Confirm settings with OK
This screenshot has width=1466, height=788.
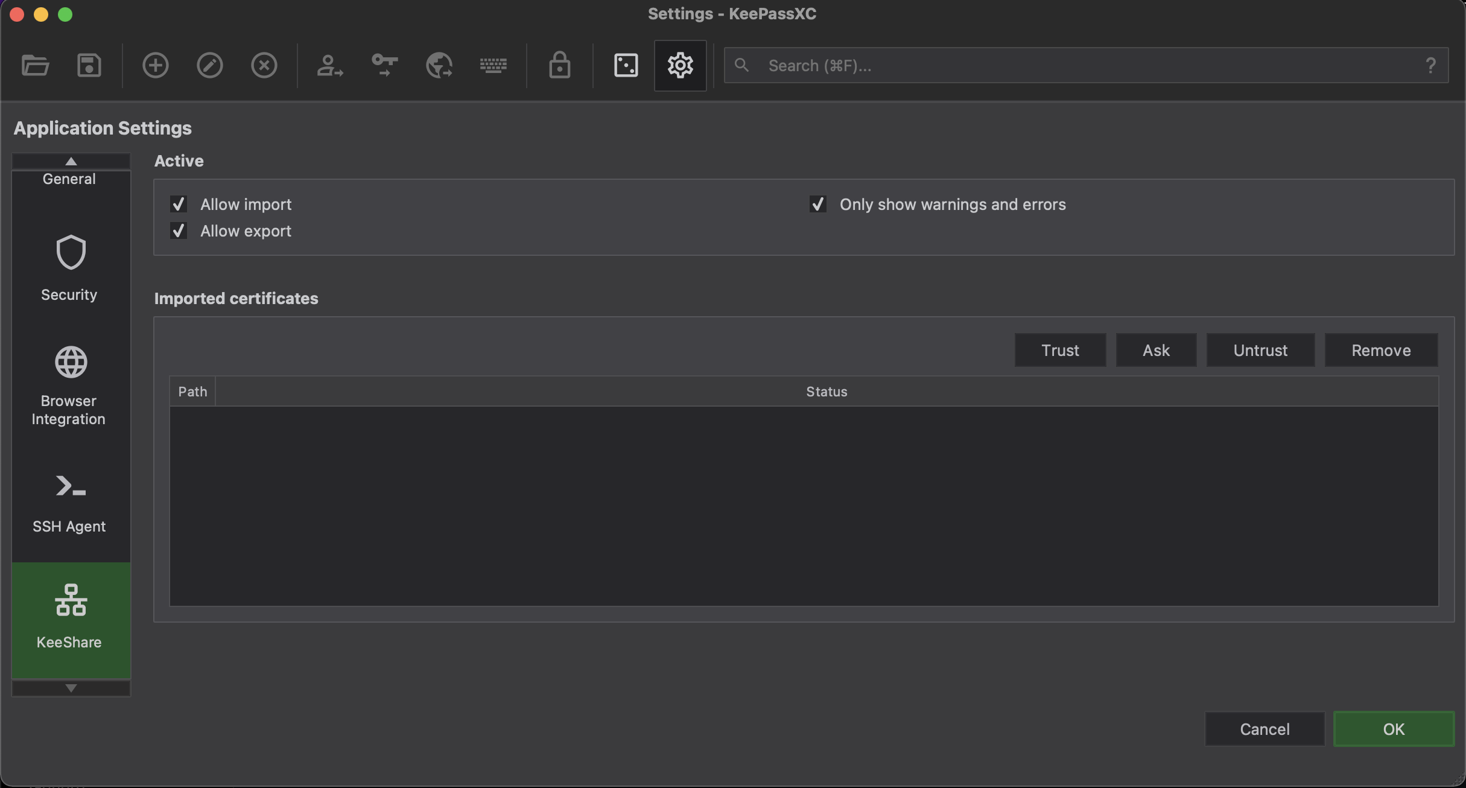pyautogui.click(x=1394, y=729)
